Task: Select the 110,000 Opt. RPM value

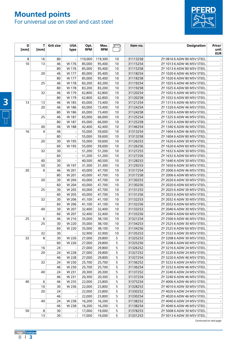Action: (x=86, y=59)
